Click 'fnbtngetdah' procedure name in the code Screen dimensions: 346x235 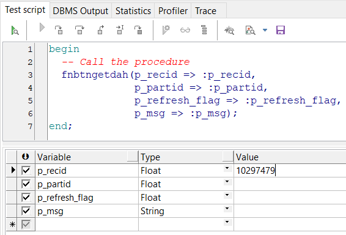95,75
